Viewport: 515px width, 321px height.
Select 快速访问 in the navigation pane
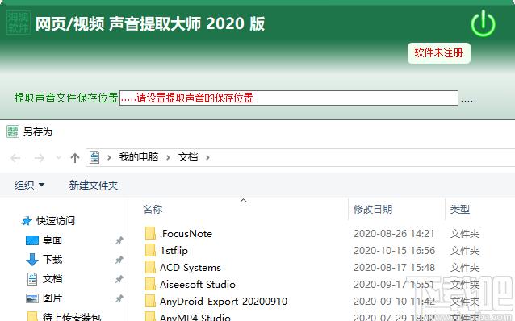[56, 221]
